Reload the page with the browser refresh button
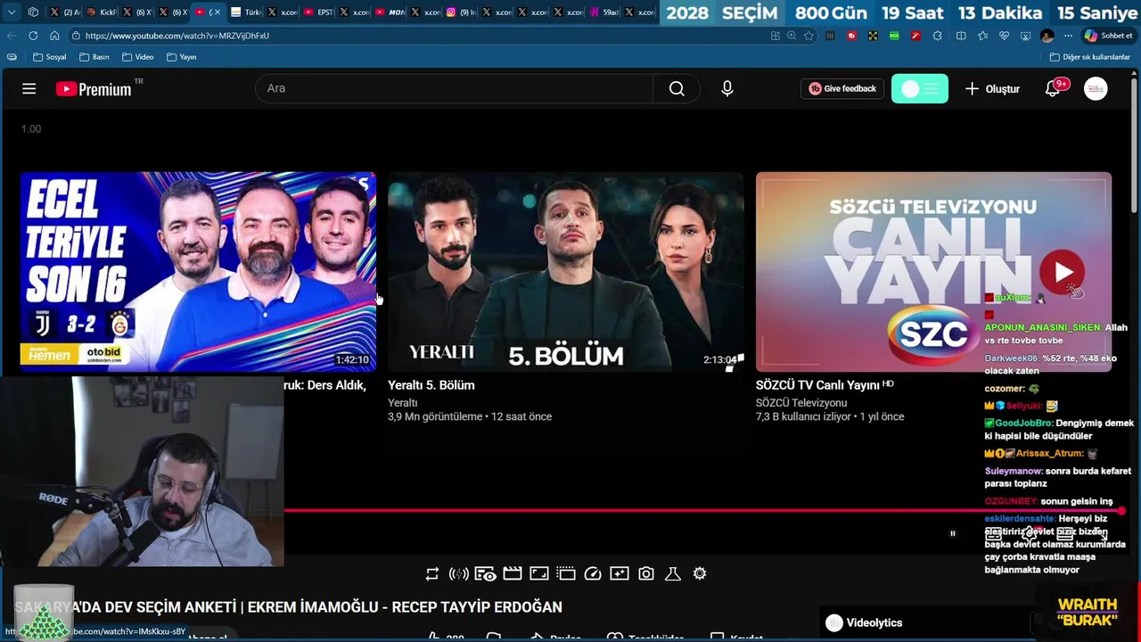The height and width of the screenshot is (642, 1141). (x=33, y=36)
